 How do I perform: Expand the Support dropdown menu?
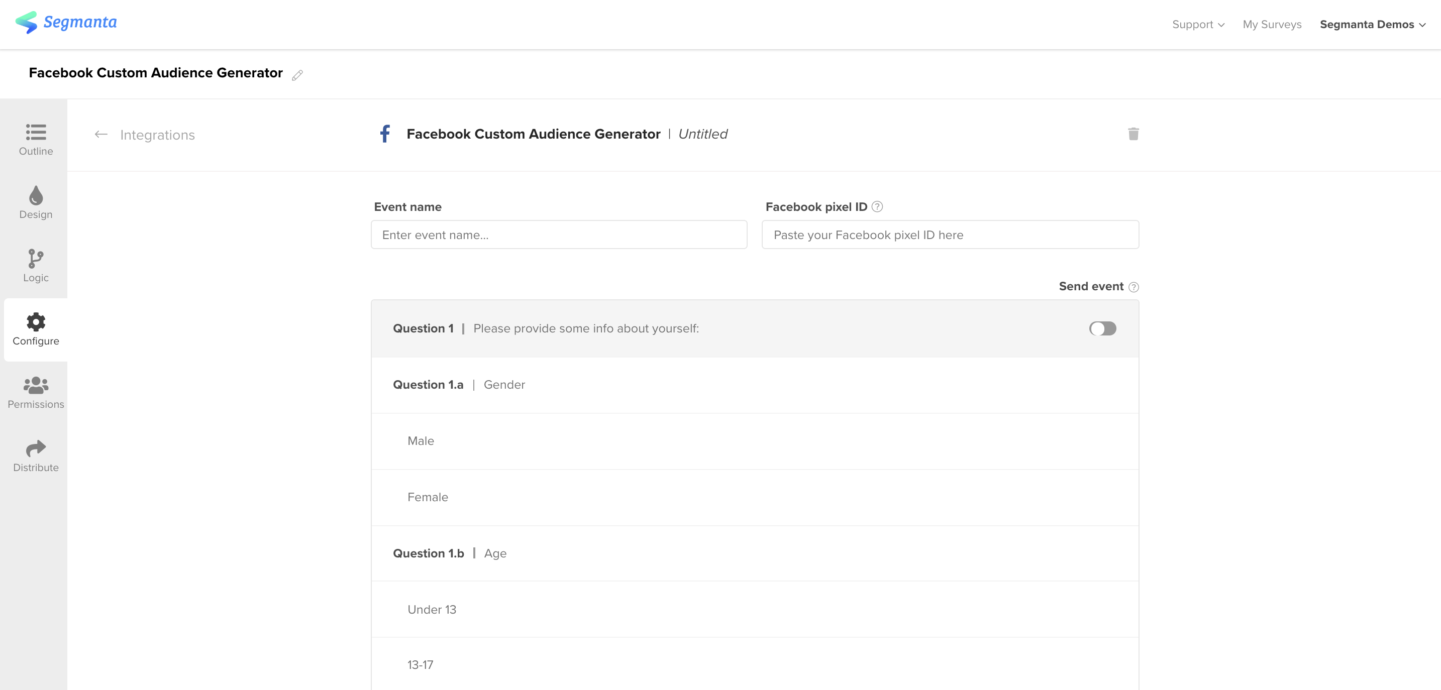(x=1198, y=25)
